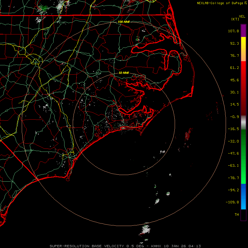Screen dimensions: 248x248
Task: Click the 50 NMI range ring label
Action: pyautogui.click(x=124, y=73)
